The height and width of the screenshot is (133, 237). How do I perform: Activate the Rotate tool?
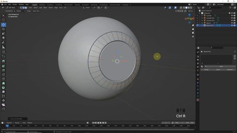(3, 29)
